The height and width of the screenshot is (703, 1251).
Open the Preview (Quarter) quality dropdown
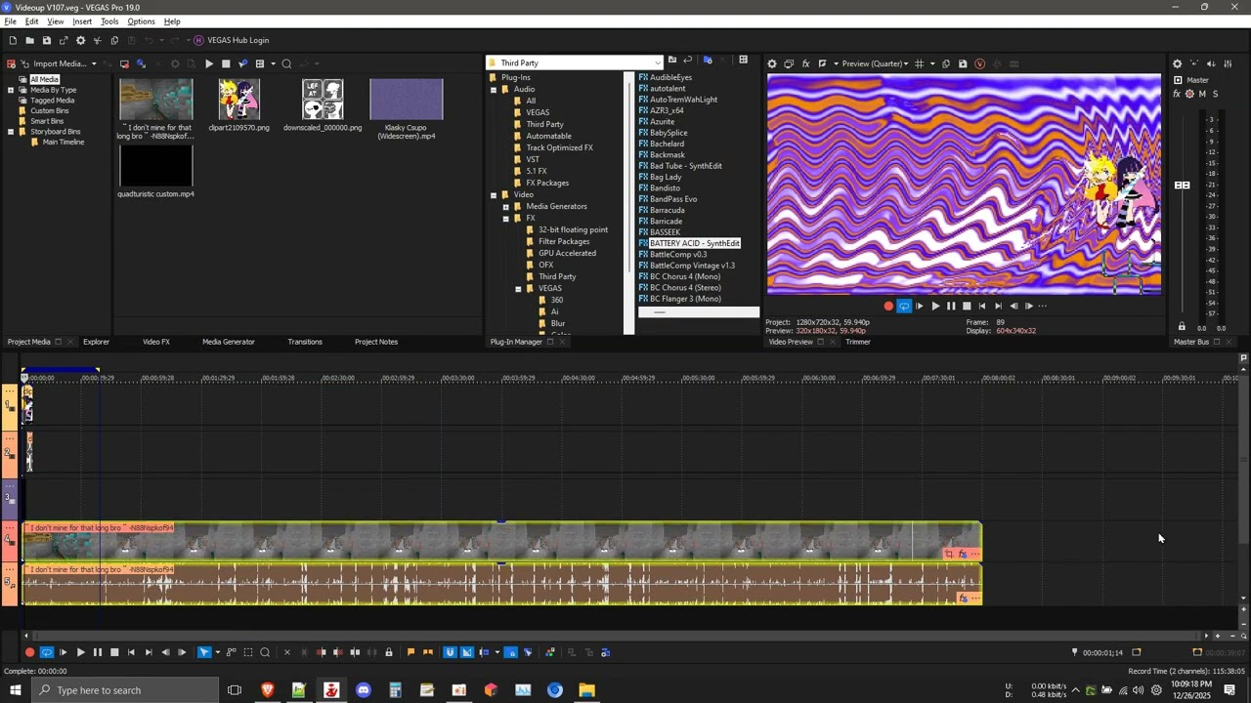point(906,63)
